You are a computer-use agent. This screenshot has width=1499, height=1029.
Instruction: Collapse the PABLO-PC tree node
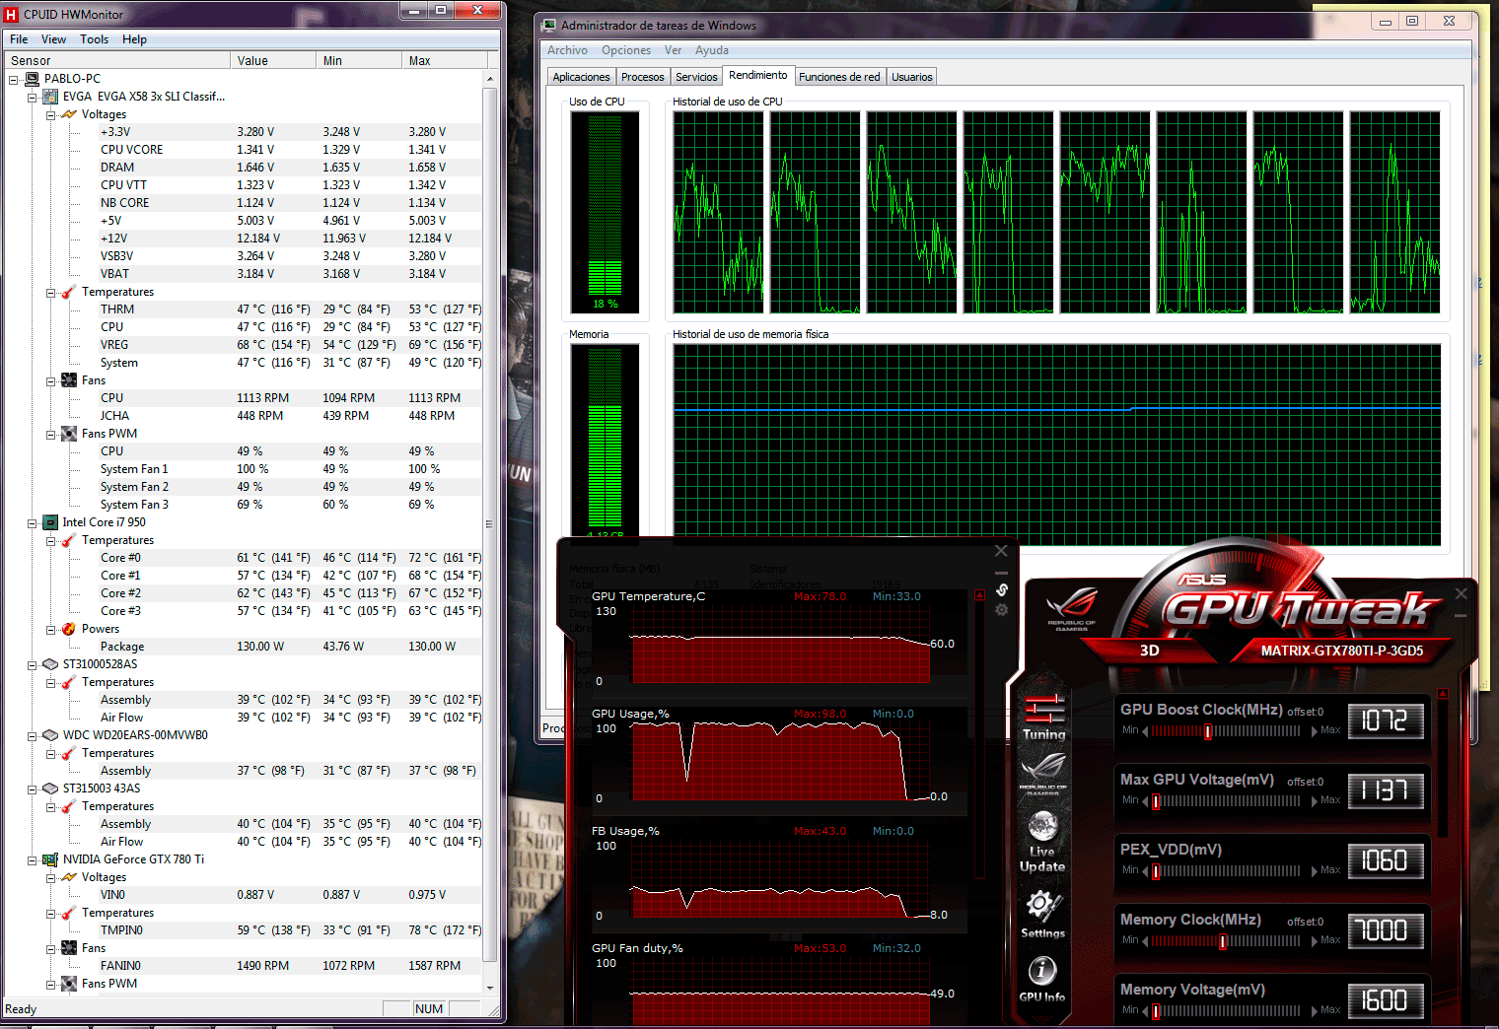14,79
